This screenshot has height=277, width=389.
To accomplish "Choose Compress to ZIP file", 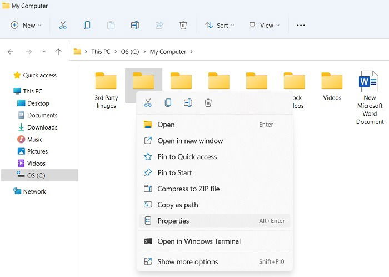I will tap(215, 189).
